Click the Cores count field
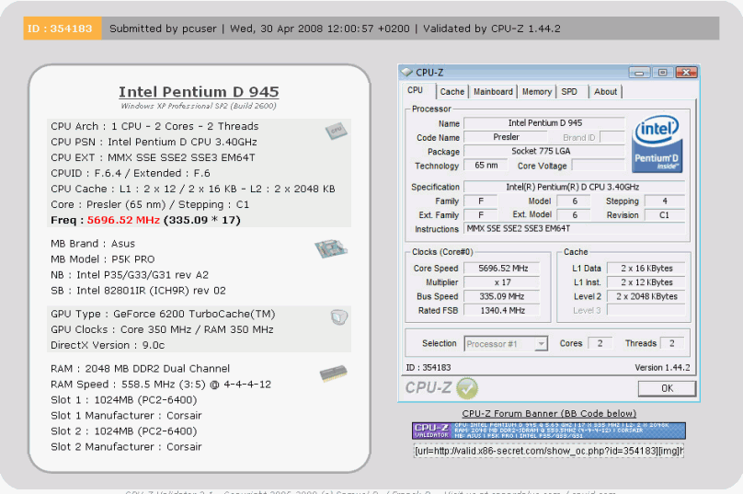This screenshot has height=494, width=743. [600, 343]
